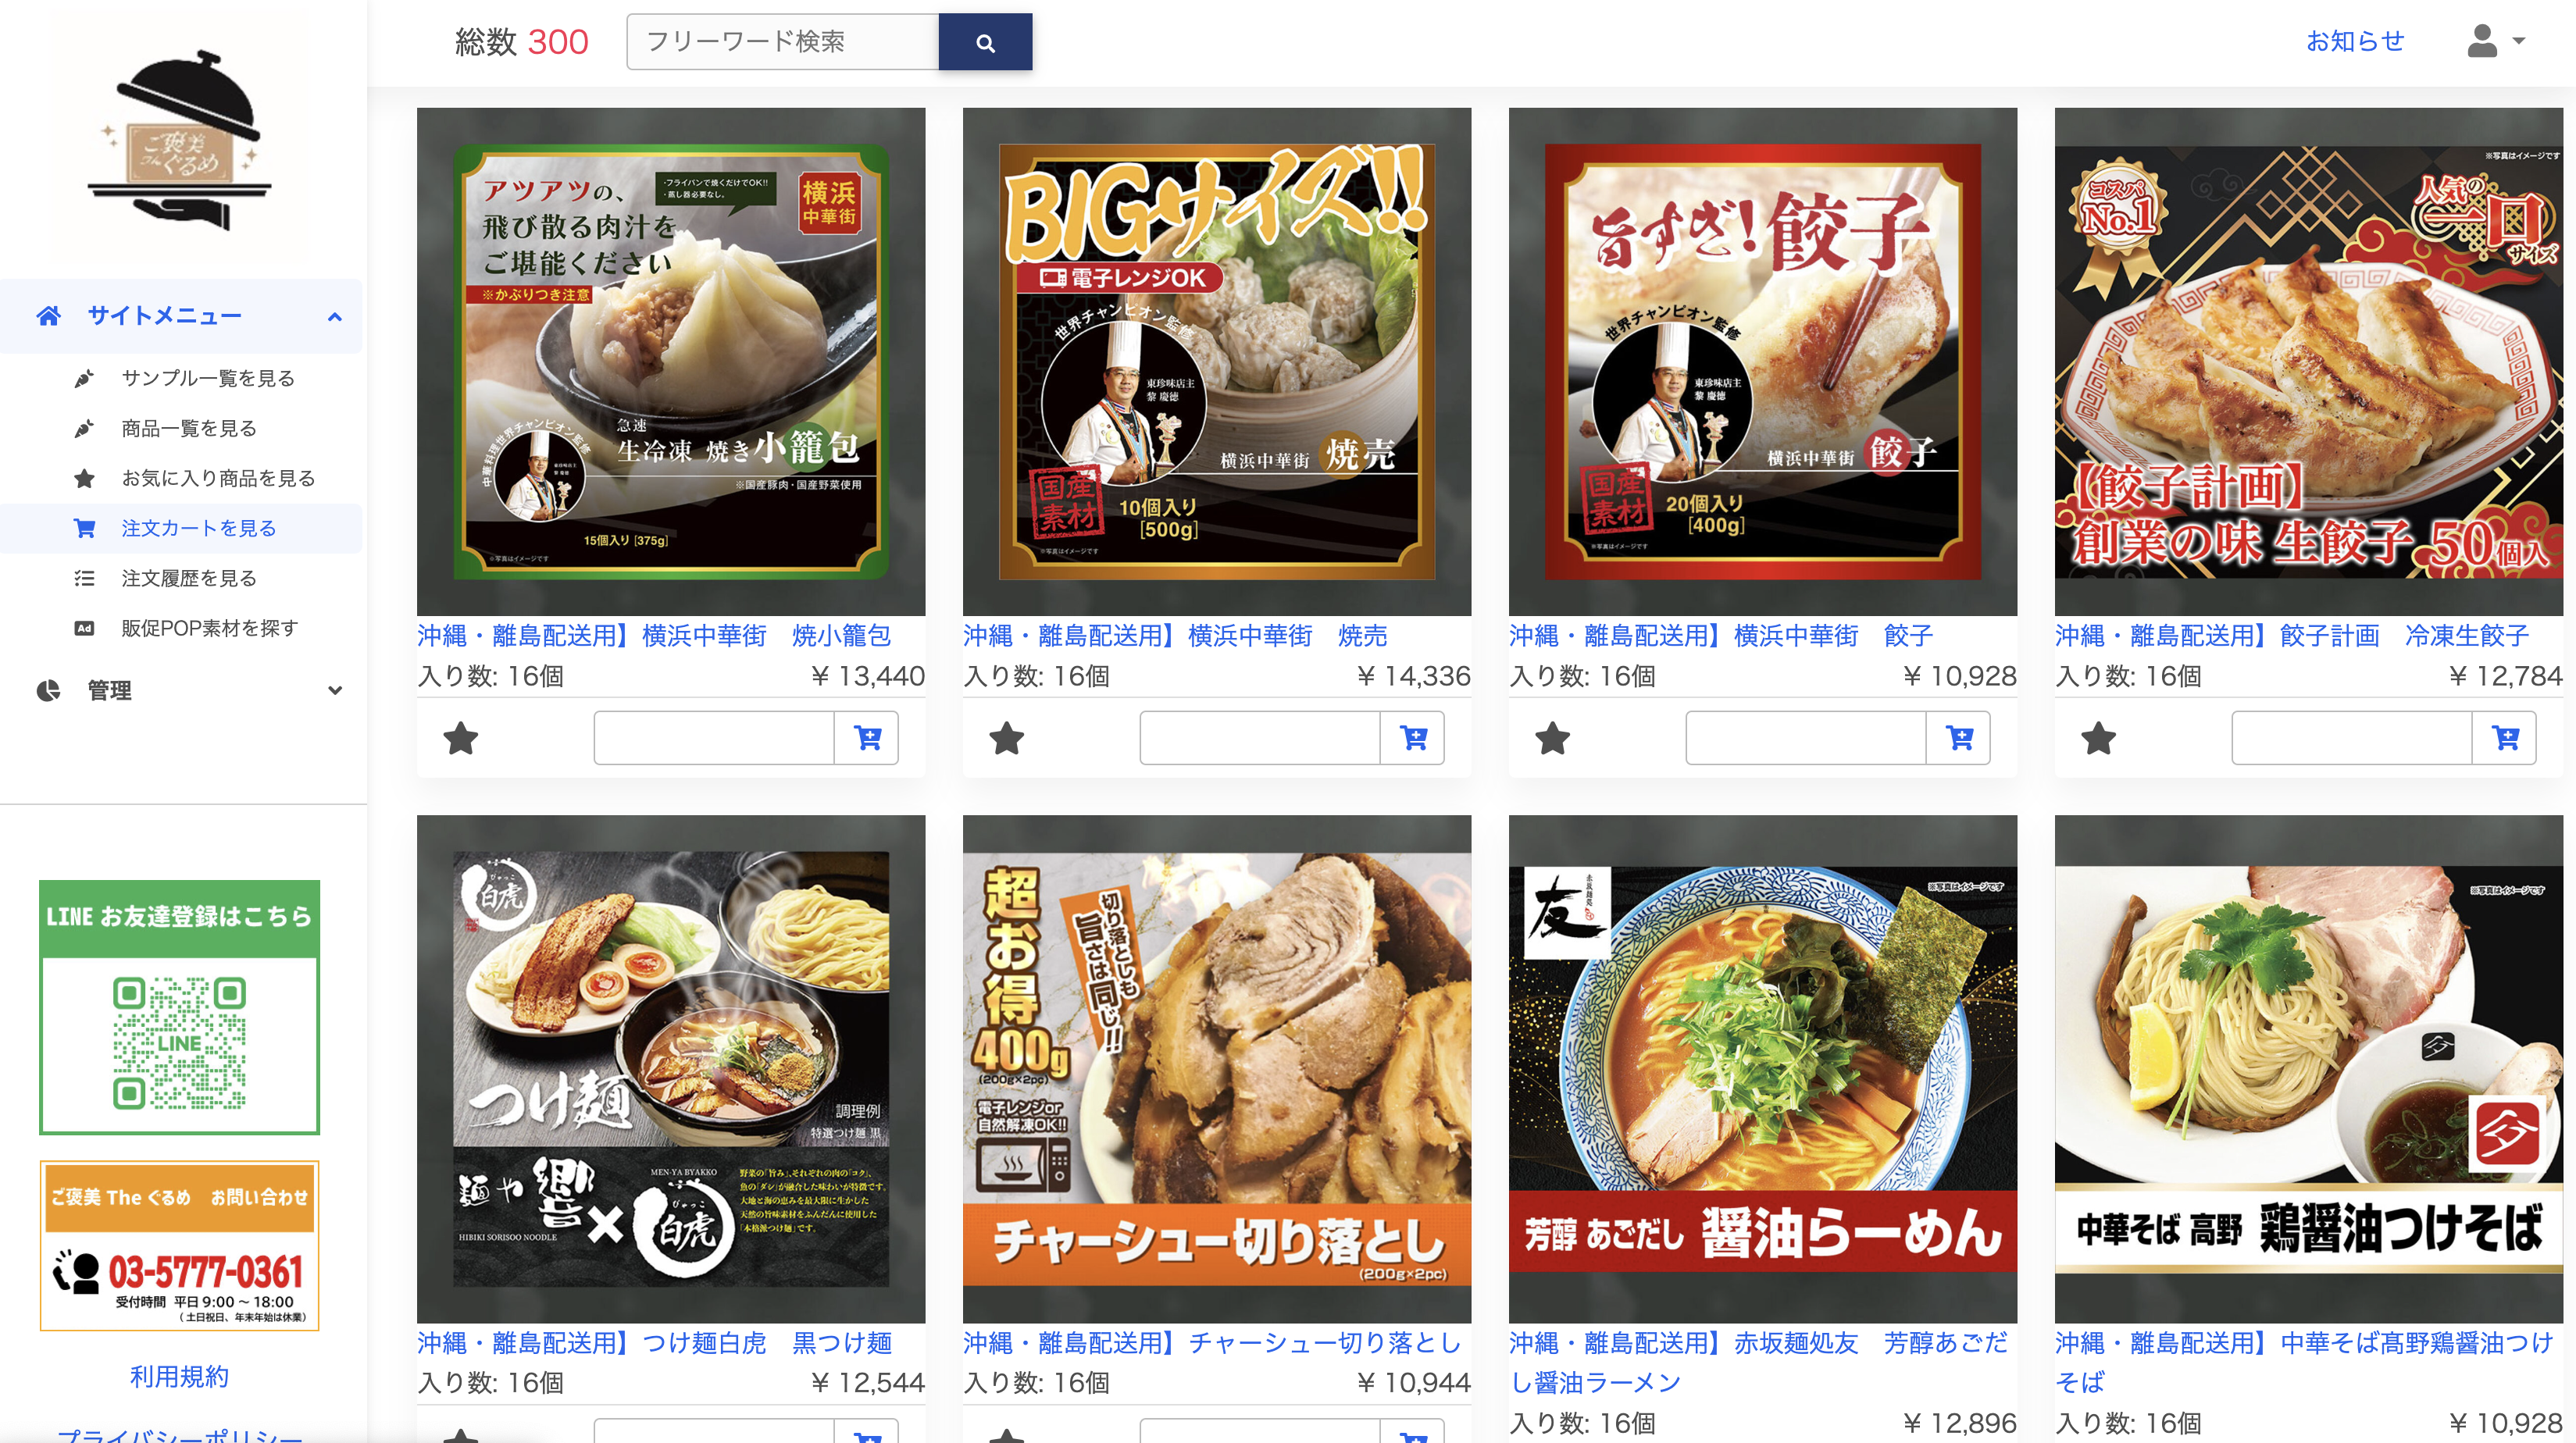This screenshot has width=2576, height=1443.
Task: Open the お知らせ link
Action: [2355, 41]
